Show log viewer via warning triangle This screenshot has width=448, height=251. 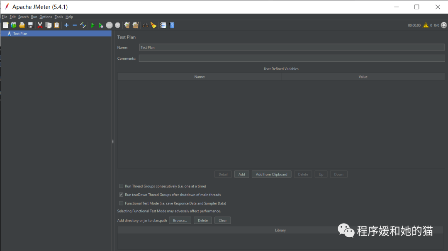(x=426, y=25)
